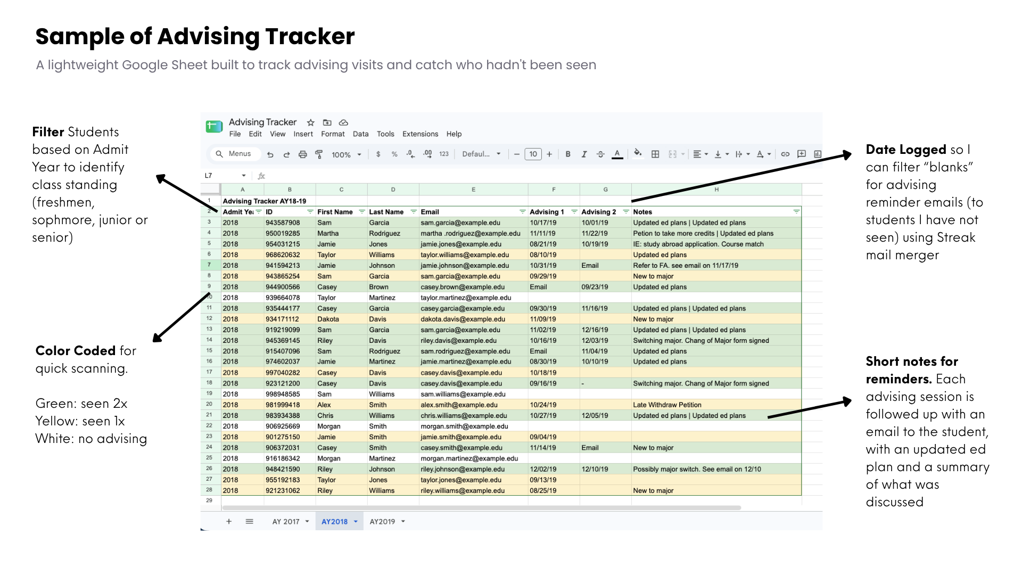The height and width of the screenshot is (575, 1022).
Task: Open the Default font dropdown
Action: (482, 154)
